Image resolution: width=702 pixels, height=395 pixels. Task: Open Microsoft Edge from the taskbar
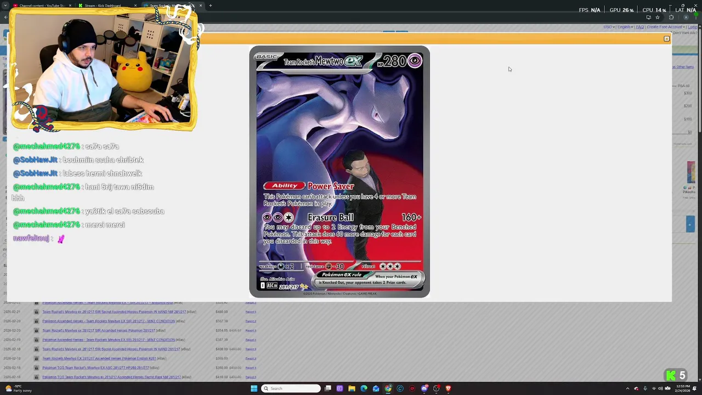364,388
